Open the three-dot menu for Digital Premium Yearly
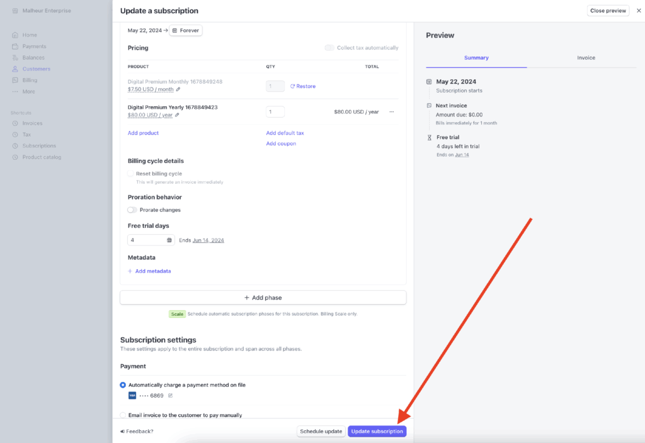The width and height of the screenshot is (645, 443). click(x=391, y=112)
